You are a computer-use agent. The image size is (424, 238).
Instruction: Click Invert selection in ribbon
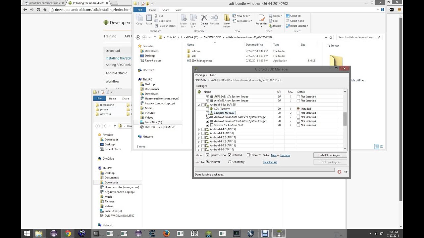coord(297,26)
